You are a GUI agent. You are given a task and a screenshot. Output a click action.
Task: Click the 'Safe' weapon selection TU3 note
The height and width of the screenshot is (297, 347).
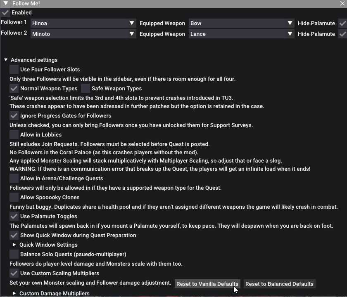[121, 98]
